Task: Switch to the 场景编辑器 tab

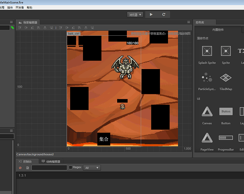Action: 28,23
